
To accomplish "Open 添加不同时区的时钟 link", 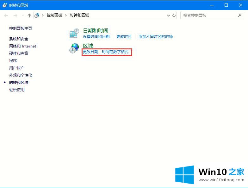I will (x=156, y=37).
